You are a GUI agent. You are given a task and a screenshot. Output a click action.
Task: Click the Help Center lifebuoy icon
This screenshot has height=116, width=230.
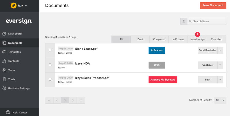pos(8,113)
